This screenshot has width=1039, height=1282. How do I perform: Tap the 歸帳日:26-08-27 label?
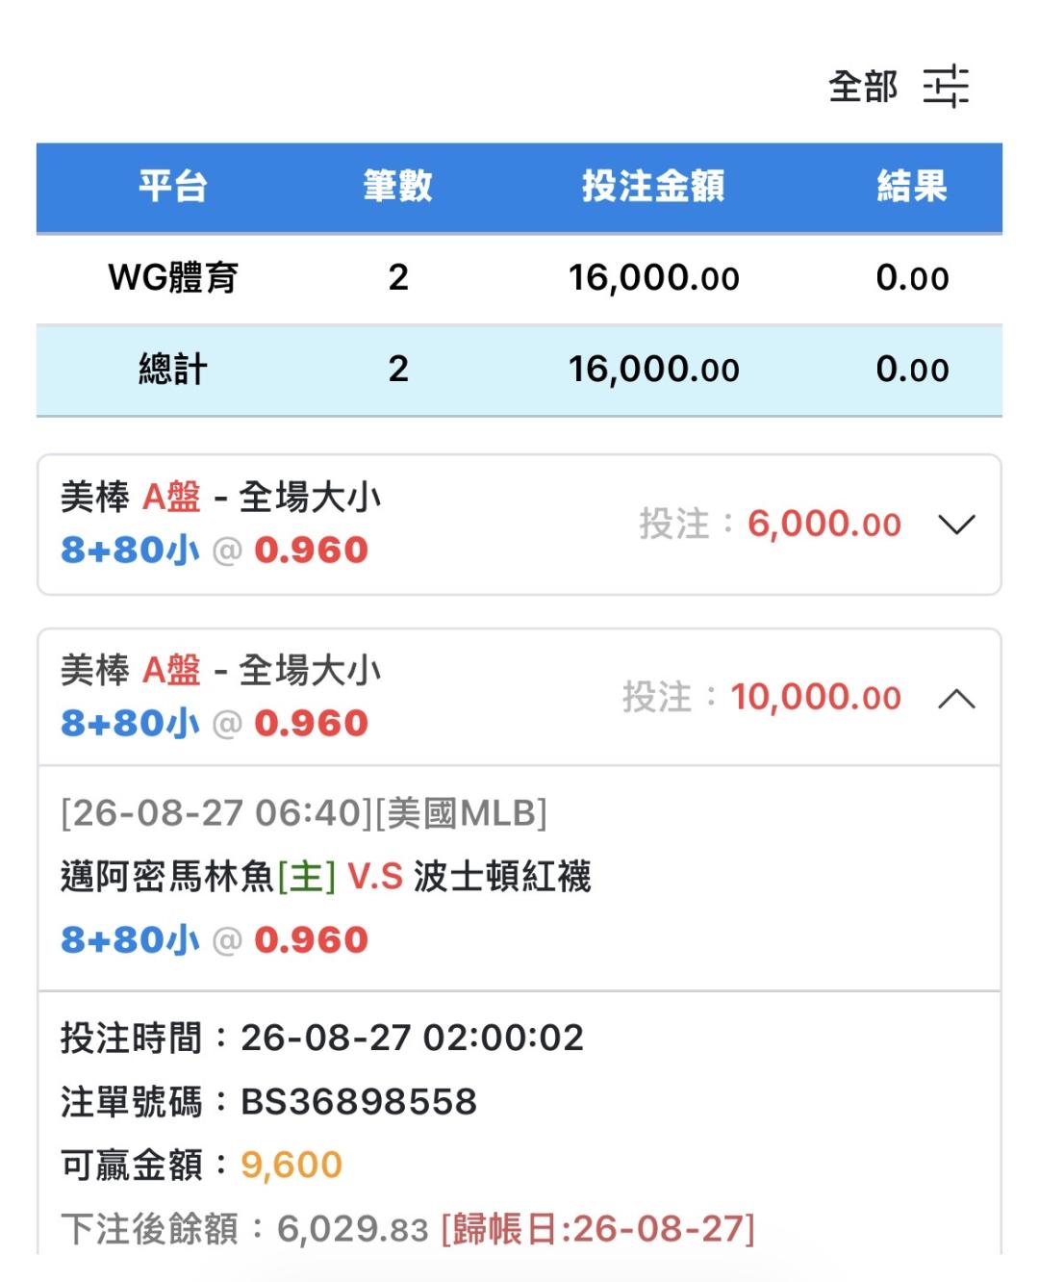597,1228
